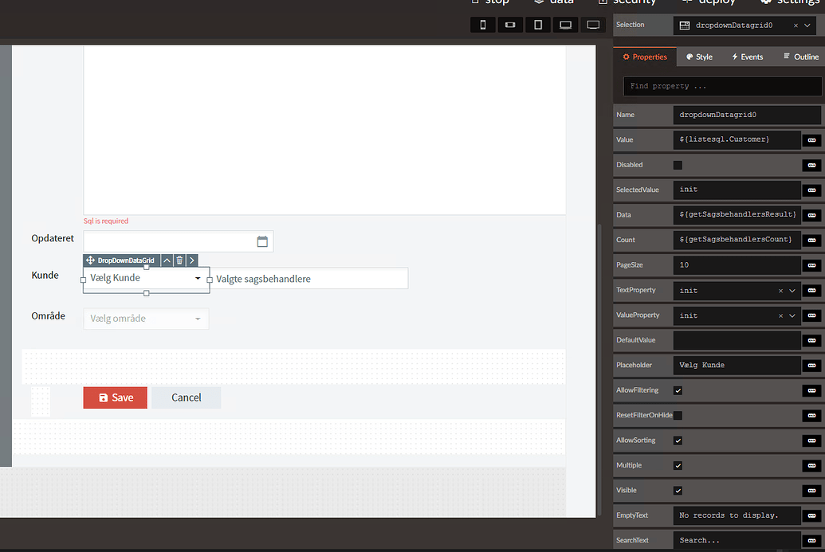The image size is (825, 552).
Task: Switch to phone landscape preview icon
Action: (x=510, y=25)
